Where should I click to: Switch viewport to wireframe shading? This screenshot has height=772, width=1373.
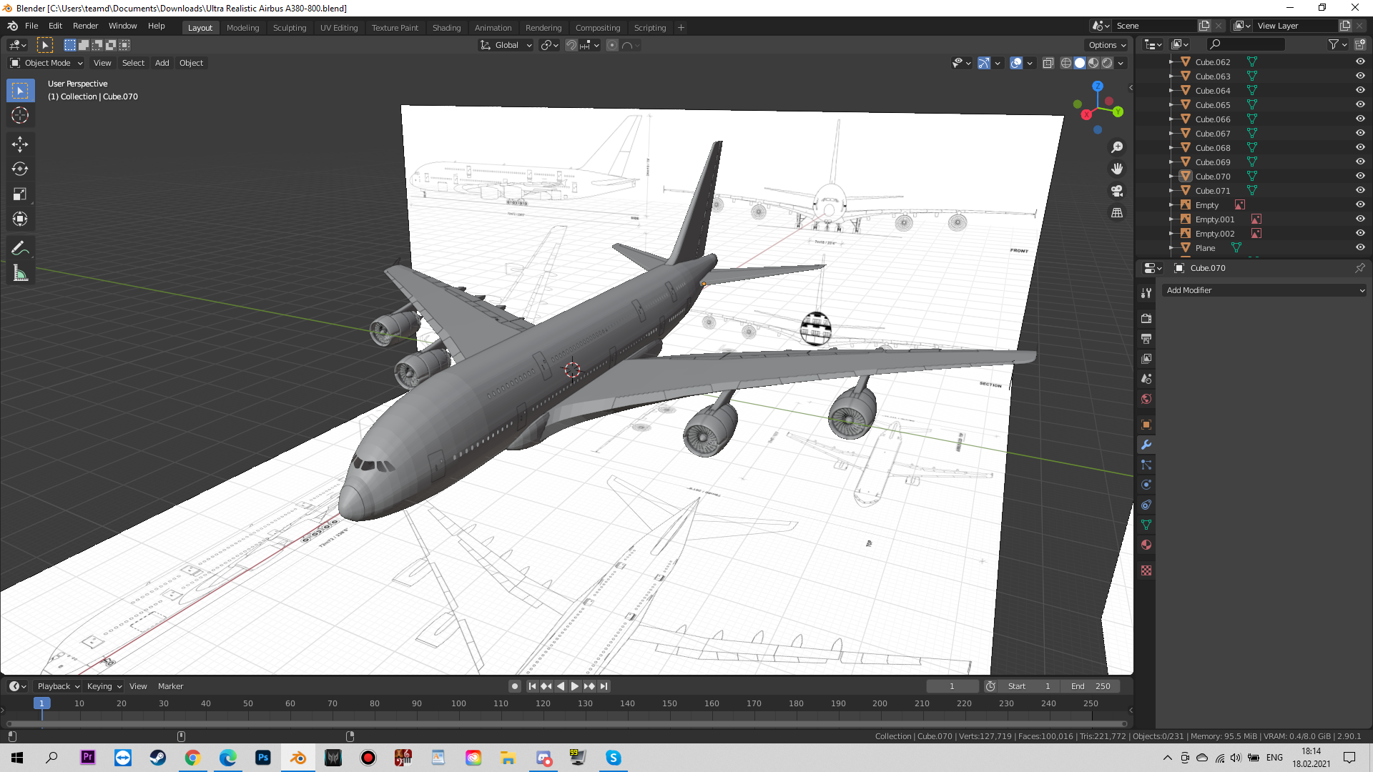1065,63
